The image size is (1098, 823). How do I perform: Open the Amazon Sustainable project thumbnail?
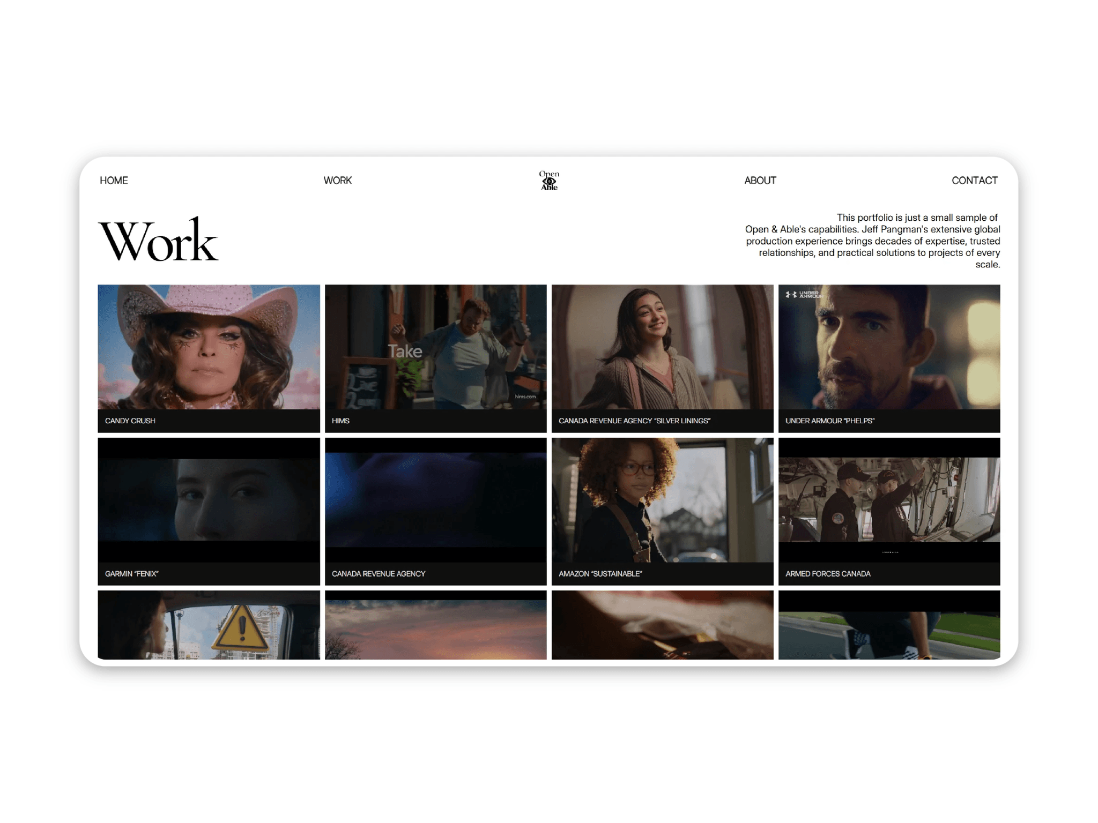pos(662,500)
